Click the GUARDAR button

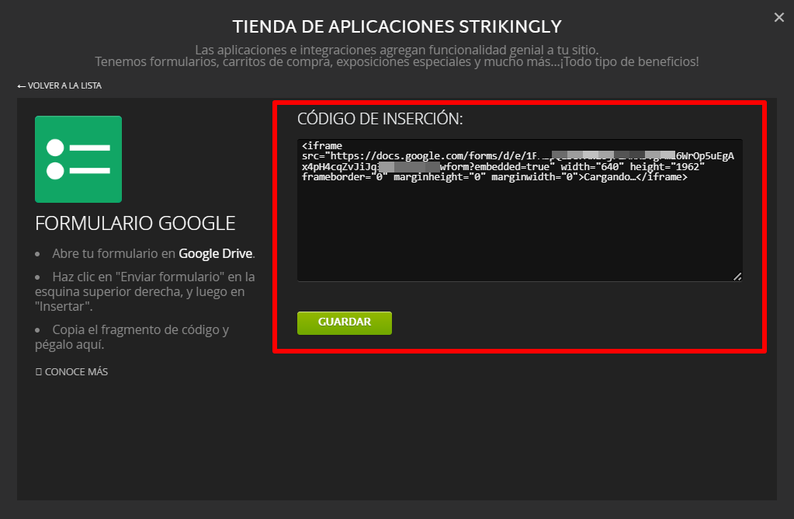345,323
